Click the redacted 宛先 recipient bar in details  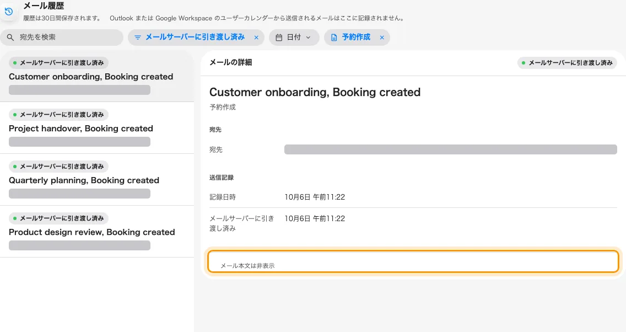click(x=451, y=149)
